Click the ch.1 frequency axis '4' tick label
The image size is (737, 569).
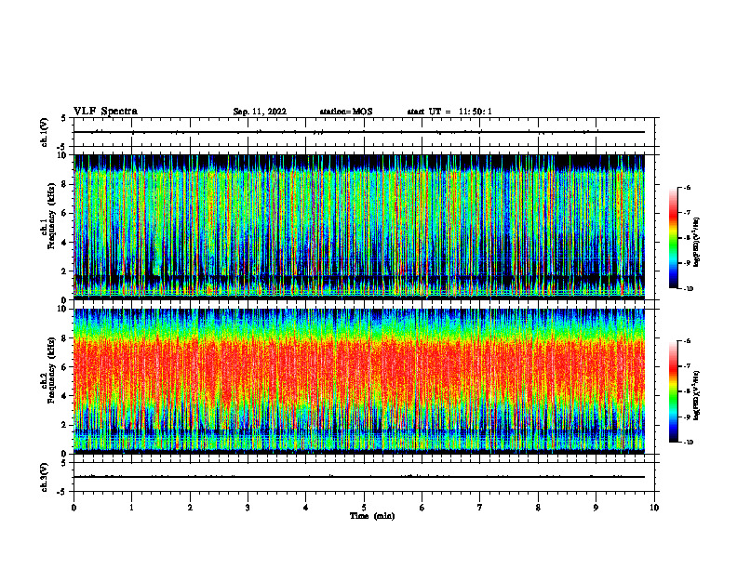click(x=64, y=243)
